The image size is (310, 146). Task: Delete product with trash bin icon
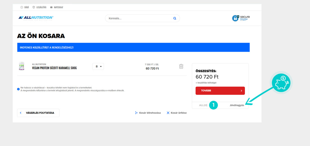pos(181,66)
